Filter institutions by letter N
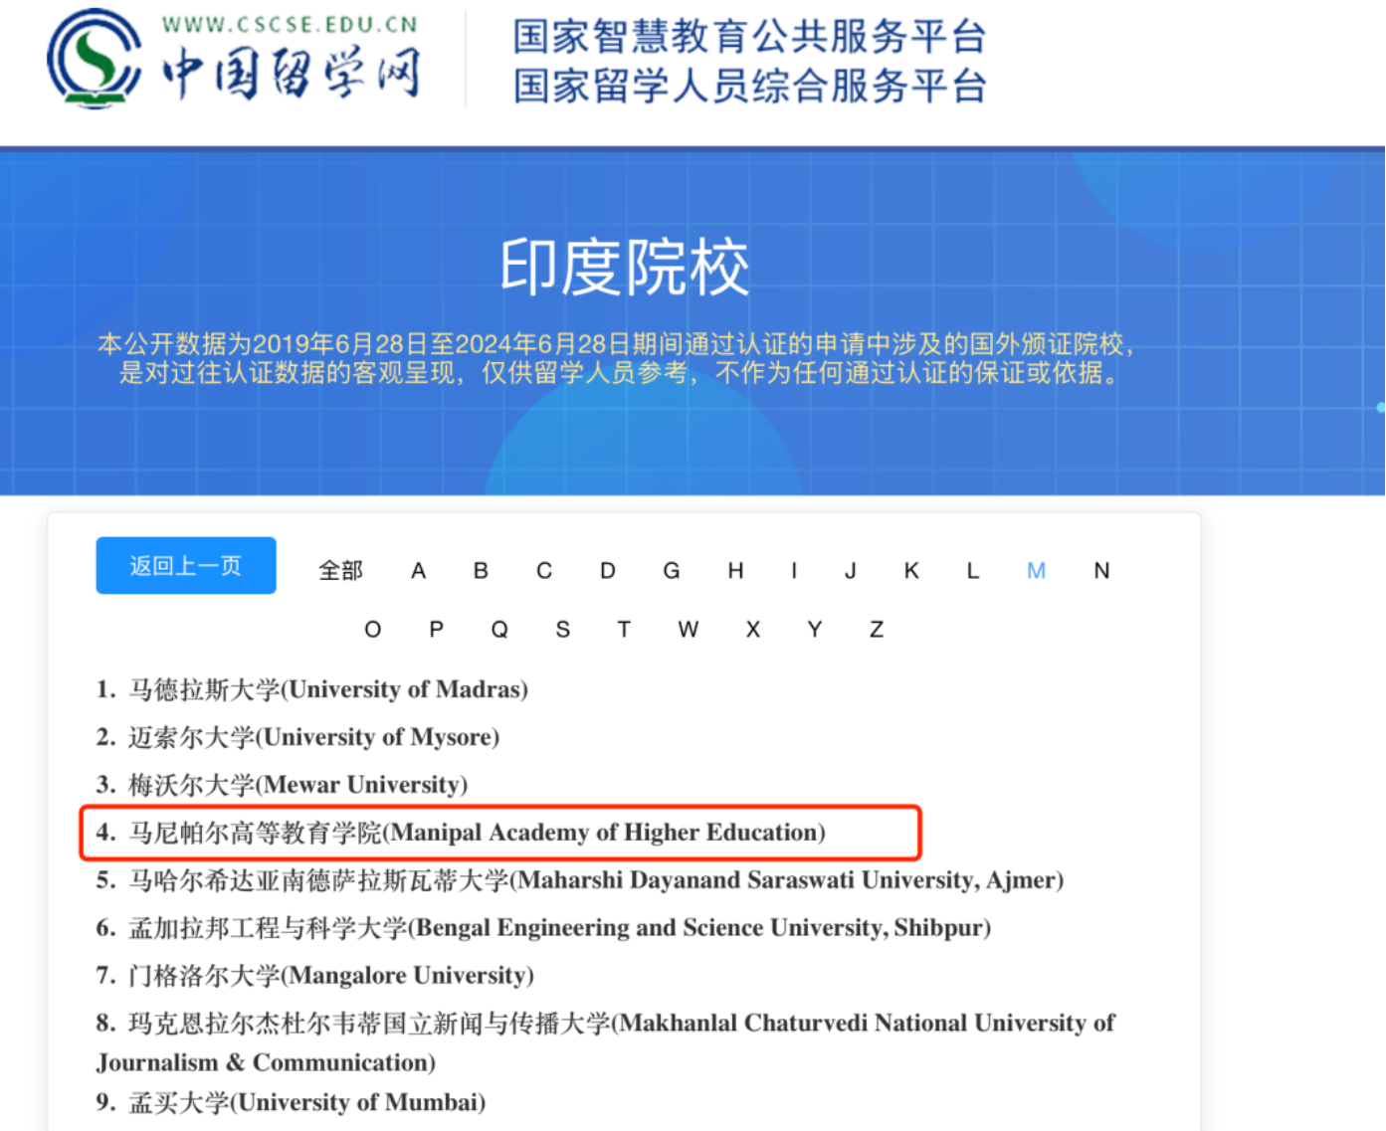Screen dimensions: 1386x1131 (x=1101, y=571)
